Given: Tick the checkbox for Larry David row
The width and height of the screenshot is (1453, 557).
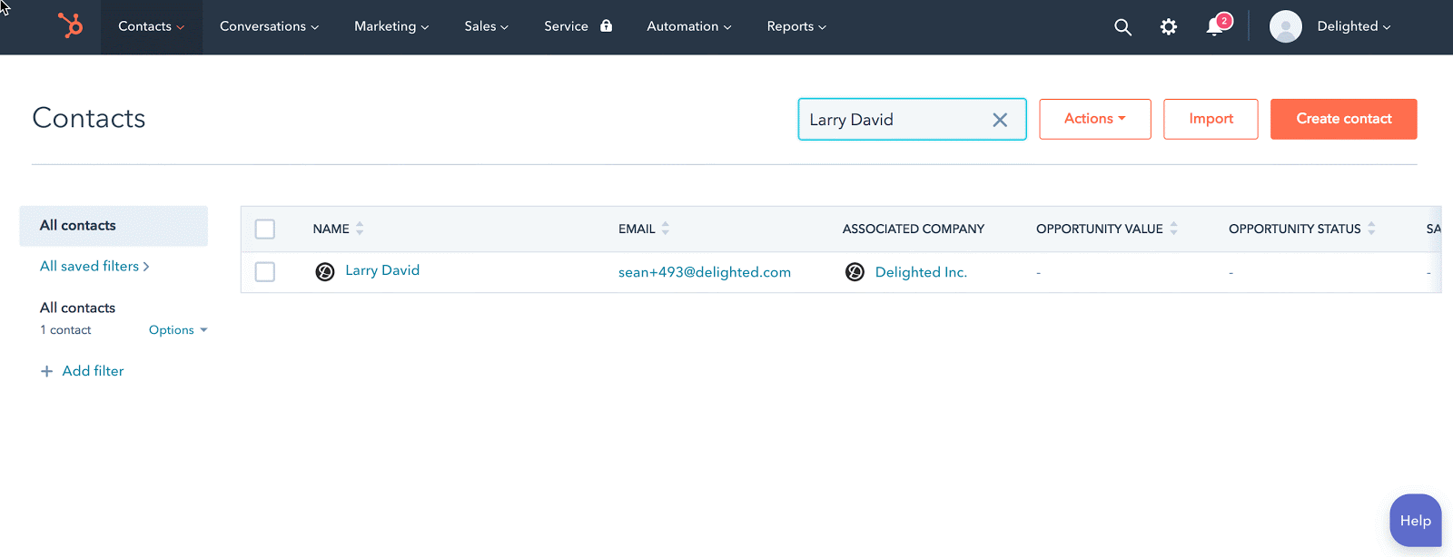Looking at the screenshot, I should point(265,271).
